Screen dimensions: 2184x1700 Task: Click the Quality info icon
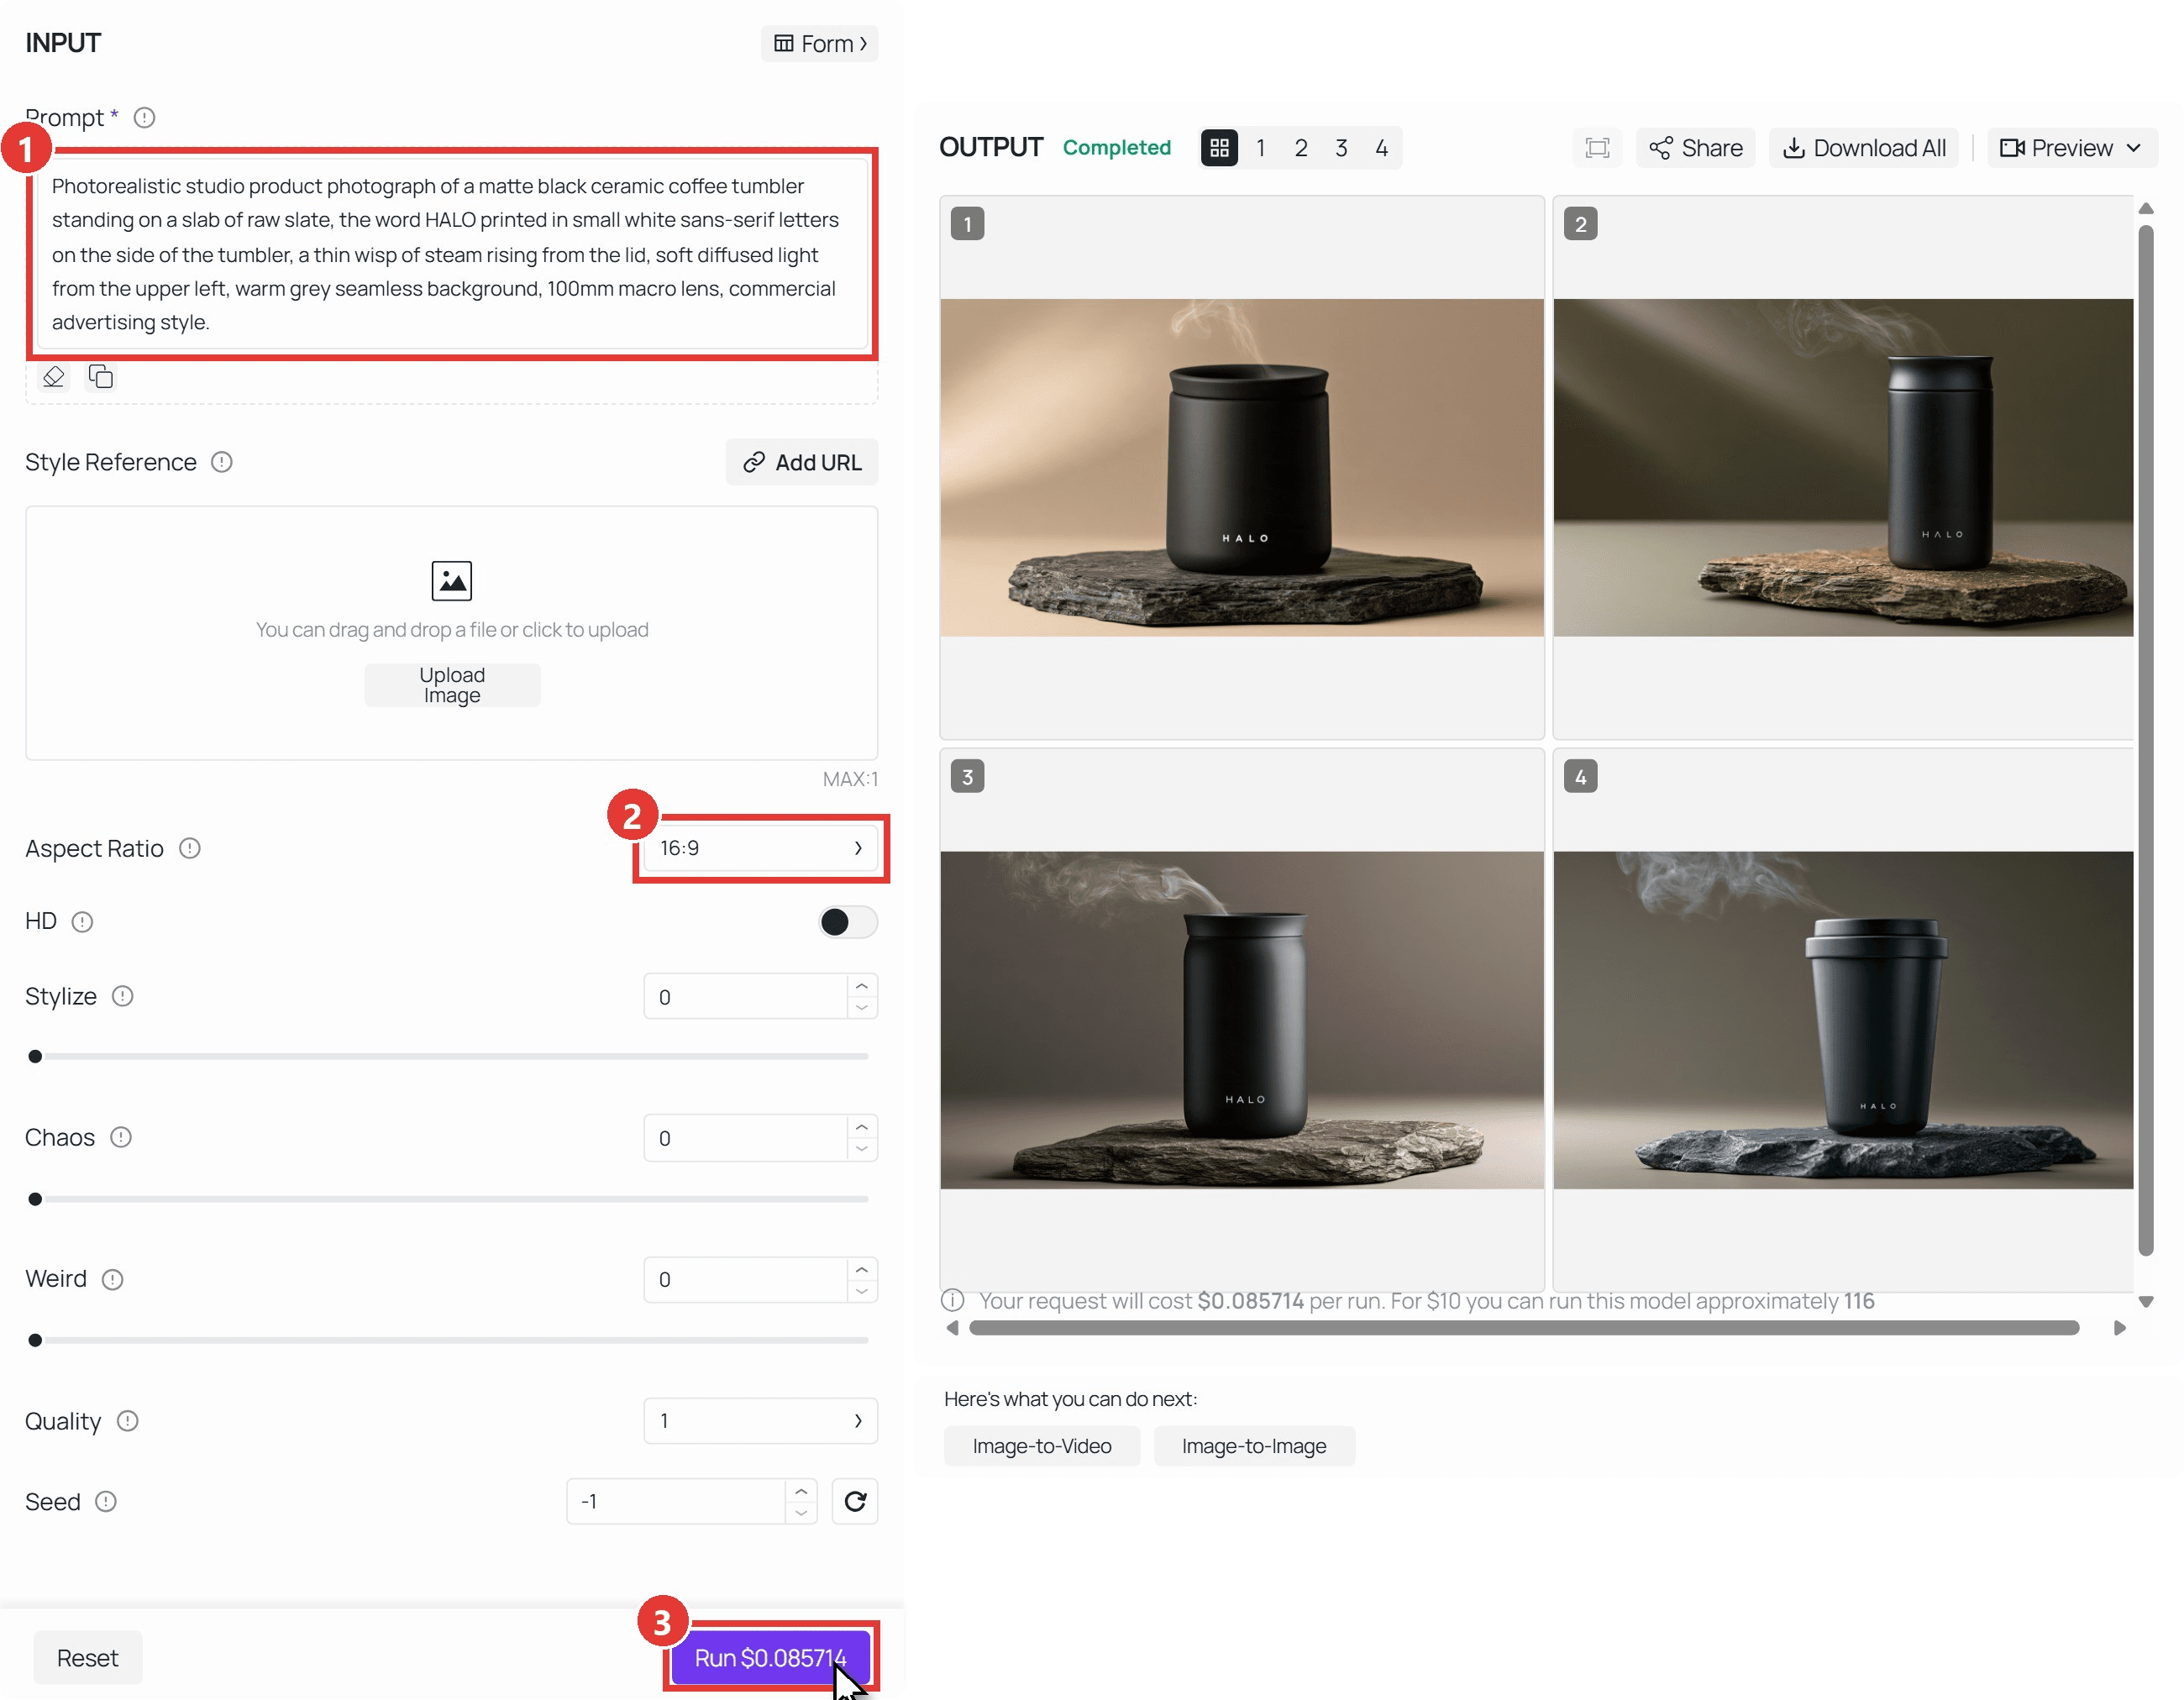127,1421
